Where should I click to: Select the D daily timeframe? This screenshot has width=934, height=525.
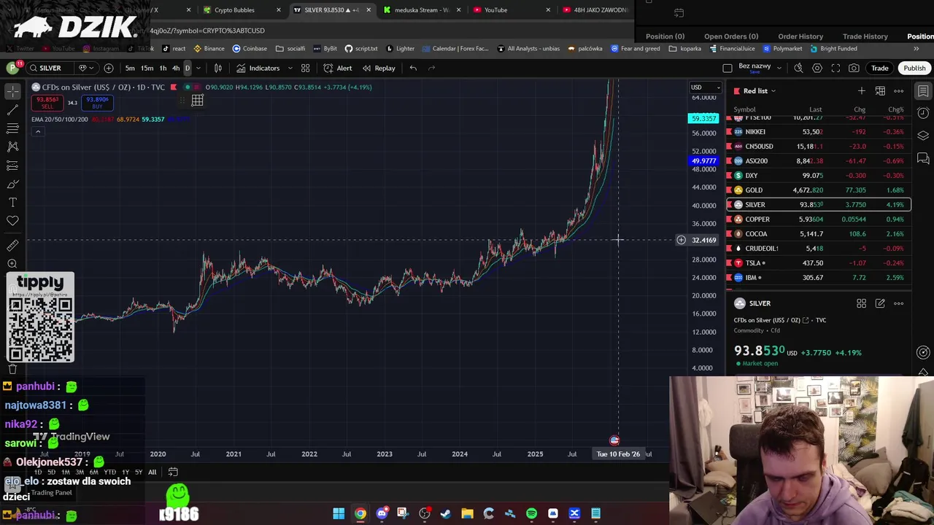pos(187,68)
